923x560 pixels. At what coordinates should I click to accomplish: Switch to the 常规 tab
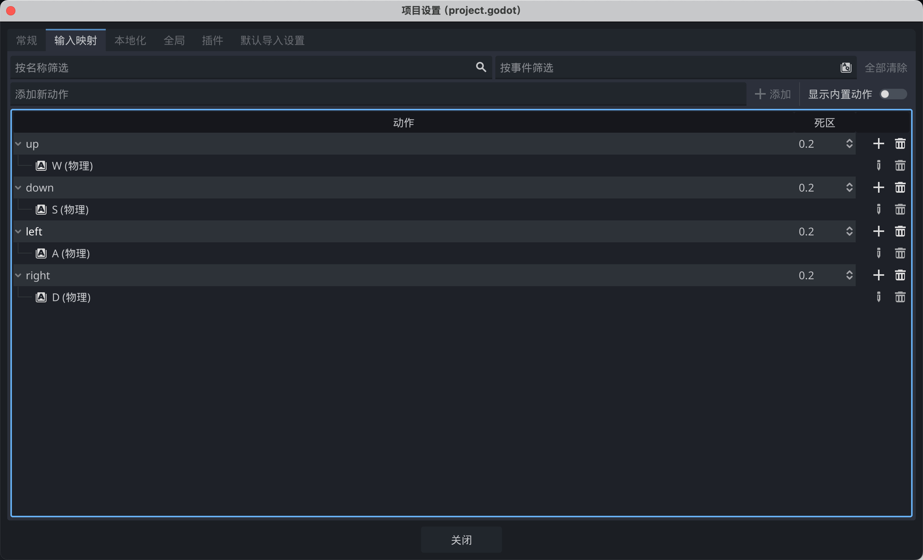click(x=27, y=40)
